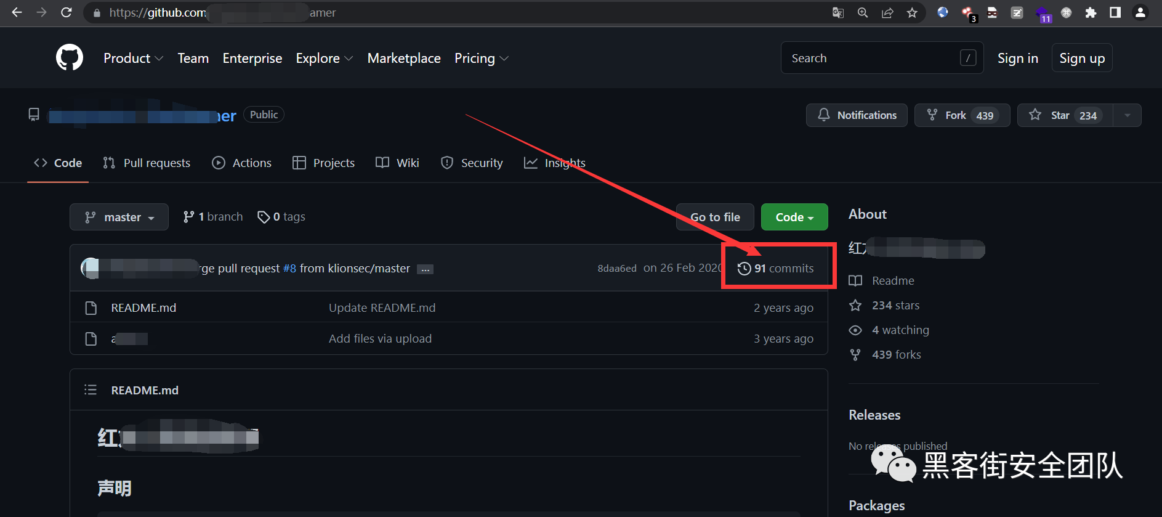The height and width of the screenshot is (517, 1162).
Task: Bookmark this page with the star icon
Action: [912, 12]
